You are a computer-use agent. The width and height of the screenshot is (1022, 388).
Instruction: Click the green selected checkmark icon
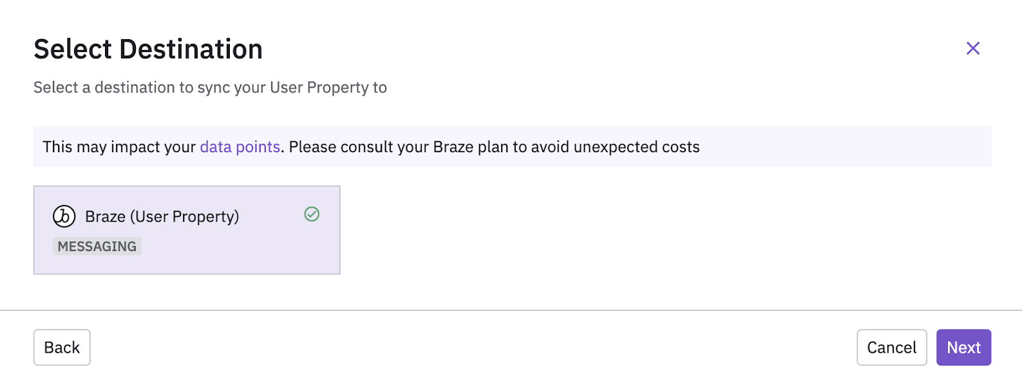[x=312, y=214]
